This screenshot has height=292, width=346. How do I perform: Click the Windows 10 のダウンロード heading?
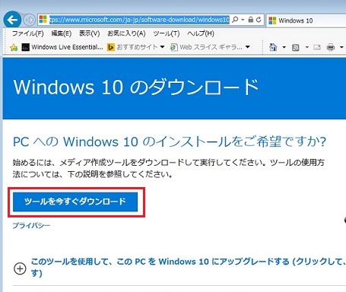[x=136, y=87]
